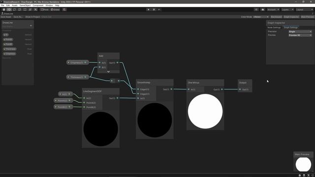Click the One Minus In(1) input port
Image resolution: width=315 pixels, height=177 pixels.
pos(189,89)
